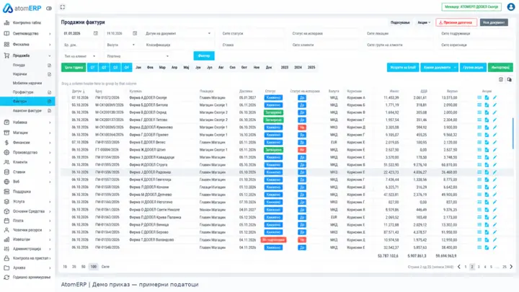The height and width of the screenshot is (292, 519).
Task: Click the Контрола на пристап lock icon
Action: [x=6, y=258]
